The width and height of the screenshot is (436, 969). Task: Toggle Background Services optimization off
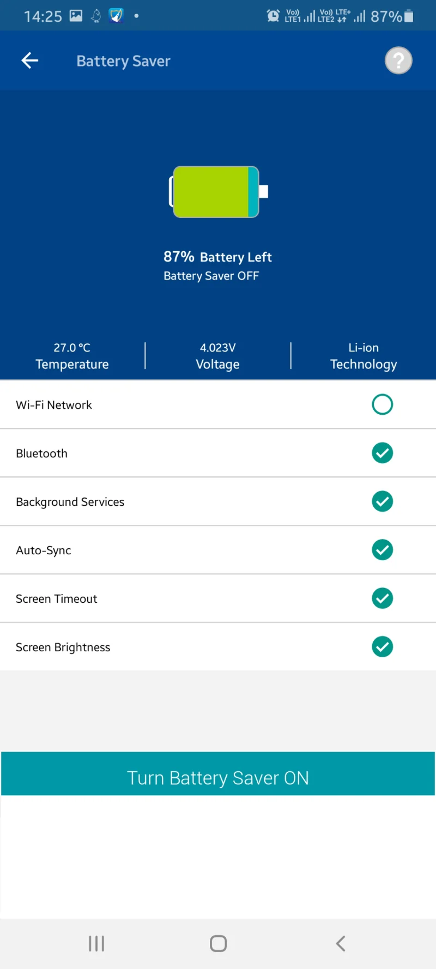tap(382, 501)
